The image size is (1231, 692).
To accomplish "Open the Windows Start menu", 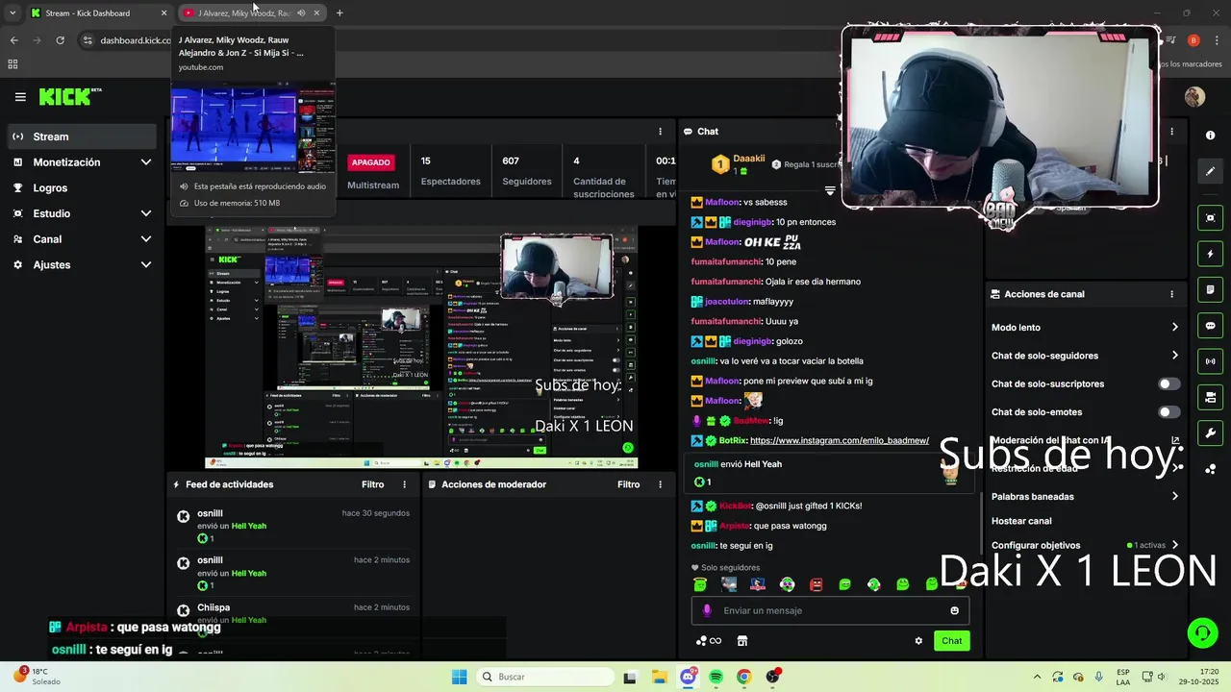I will click(x=459, y=677).
